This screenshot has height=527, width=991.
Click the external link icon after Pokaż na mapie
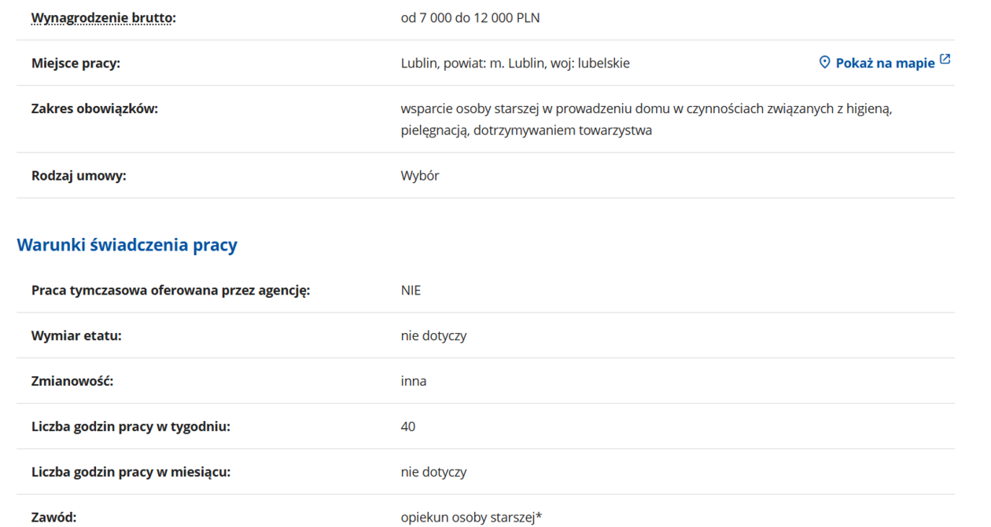[945, 59]
